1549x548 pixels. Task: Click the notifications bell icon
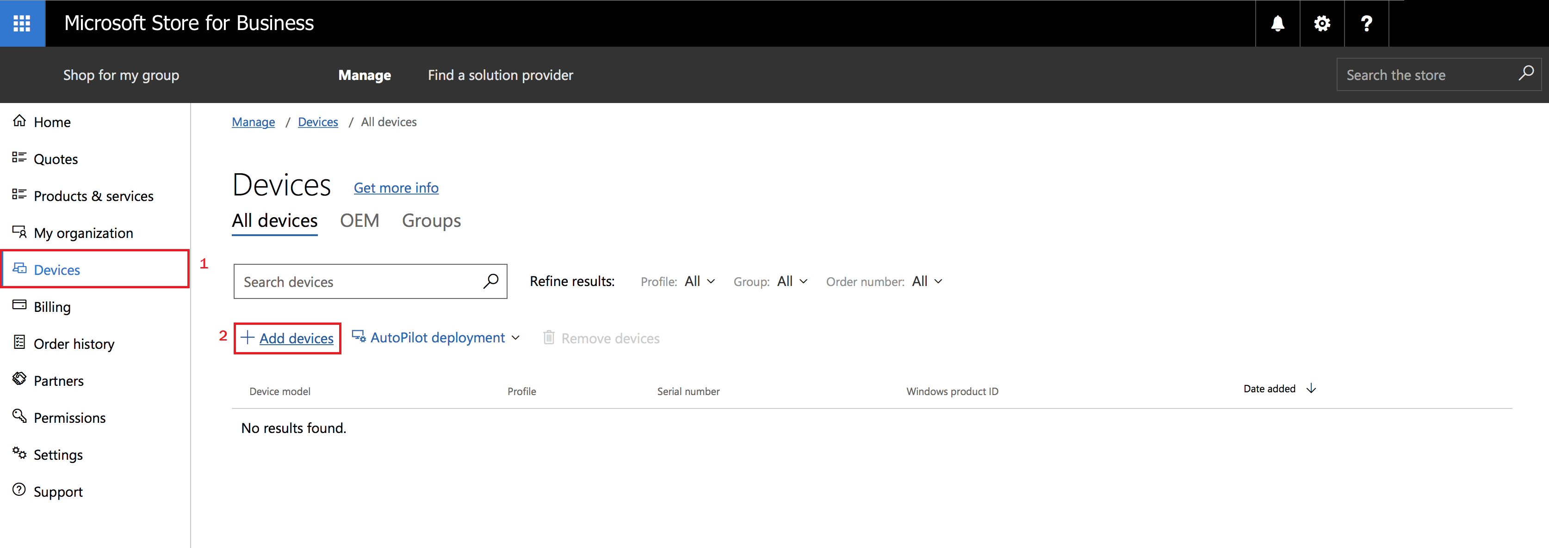(x=1277, y=24)
